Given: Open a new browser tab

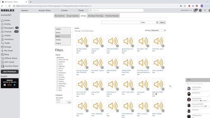Looking at the screenshot, I should point(31,2).
